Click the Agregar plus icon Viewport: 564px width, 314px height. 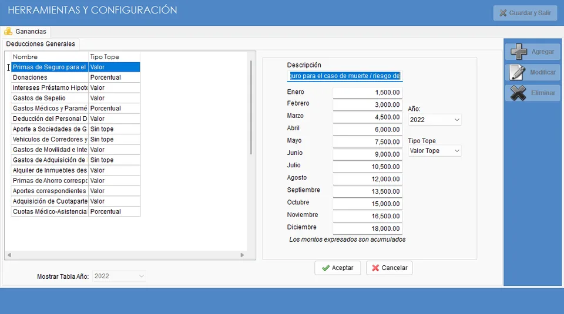tap(519, 52)
